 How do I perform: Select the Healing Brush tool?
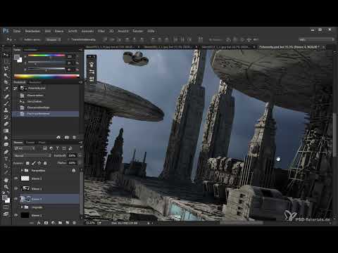tap(6, 96)
